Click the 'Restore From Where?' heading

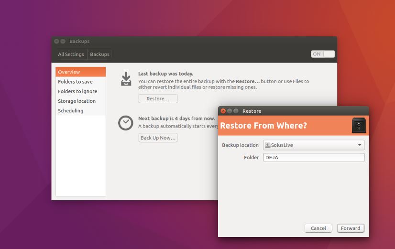tap(263, 125)
